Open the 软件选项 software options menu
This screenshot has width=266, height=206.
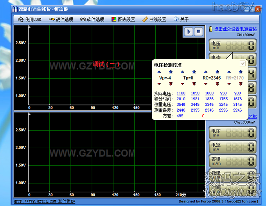[x=92, y=19]
